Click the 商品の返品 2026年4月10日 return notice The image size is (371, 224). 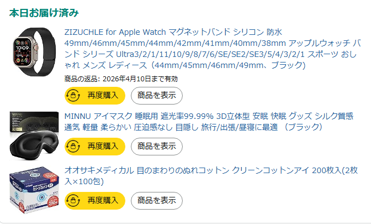click(x=121, y=79)
